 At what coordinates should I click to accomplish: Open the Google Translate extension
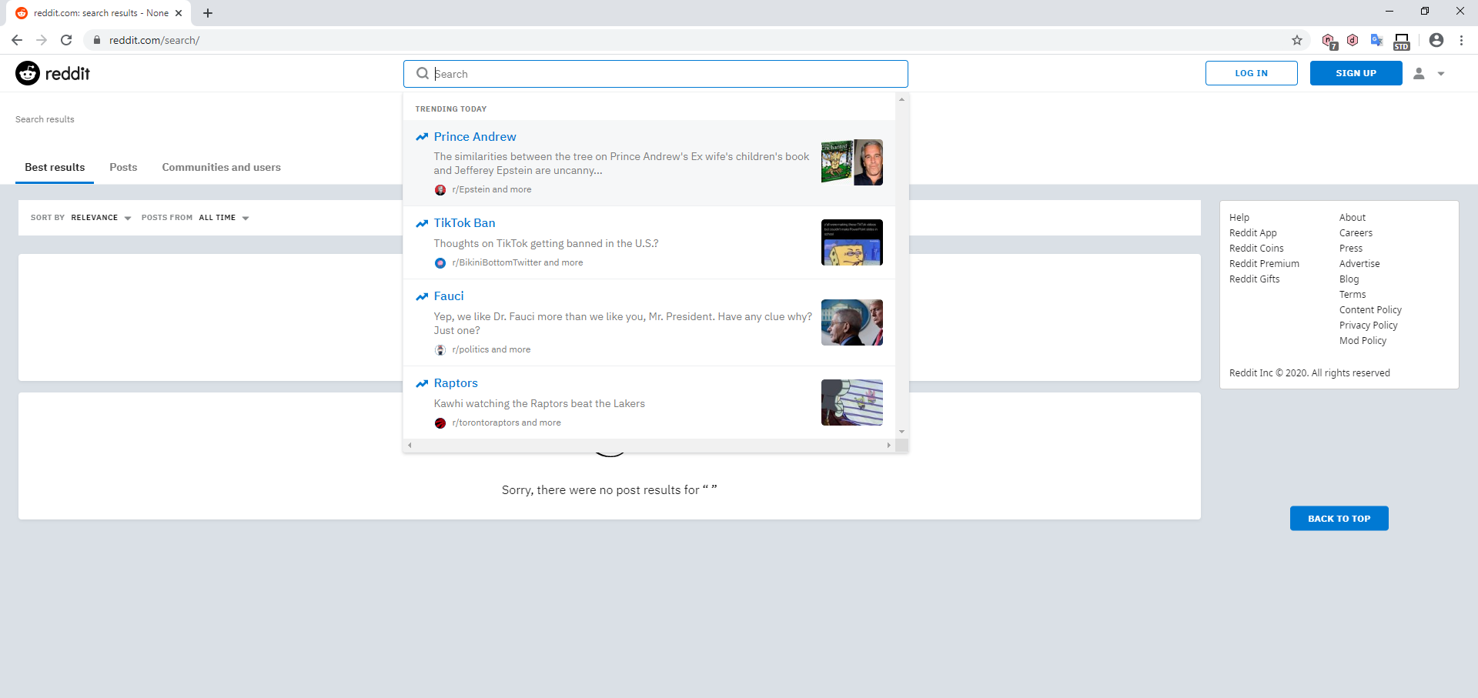tap(1377, 40)
